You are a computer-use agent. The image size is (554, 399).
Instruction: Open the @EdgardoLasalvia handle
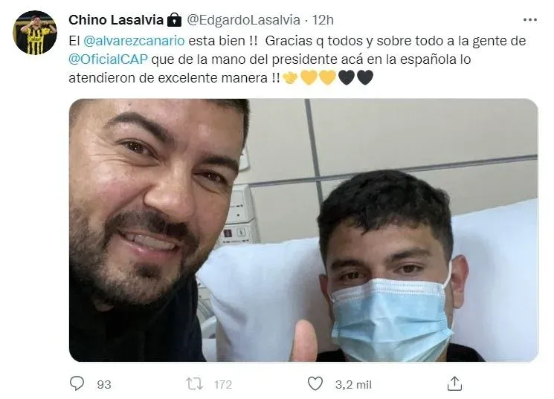pyautogui.click(x=243, y=20)
